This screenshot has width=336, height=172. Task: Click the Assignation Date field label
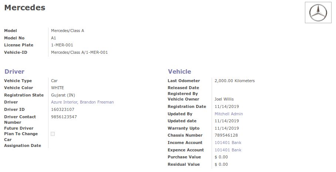(23, 145)
